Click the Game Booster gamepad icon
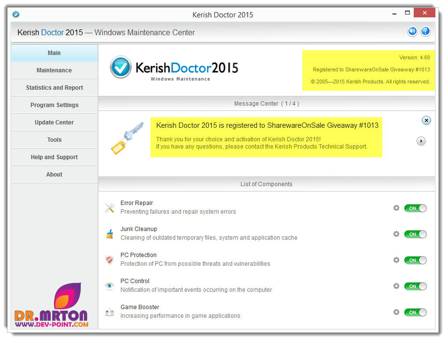Image resolution: width=446 pixels, height=340 pixels. (x=109, y=312)
